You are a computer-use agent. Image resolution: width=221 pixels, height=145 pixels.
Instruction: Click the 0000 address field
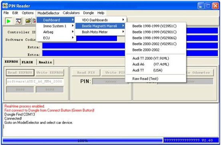point(20,90)
